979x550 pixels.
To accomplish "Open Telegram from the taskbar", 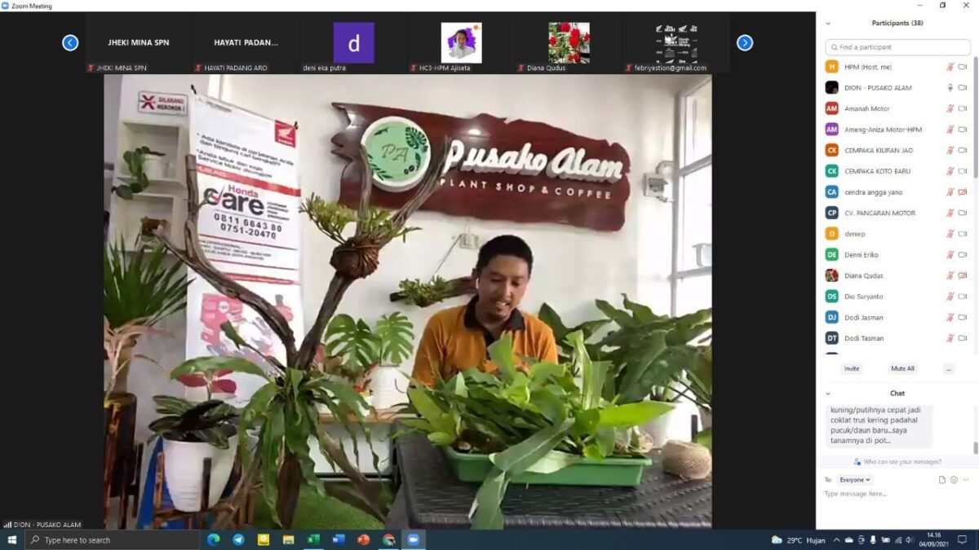I will click(238, 539).
